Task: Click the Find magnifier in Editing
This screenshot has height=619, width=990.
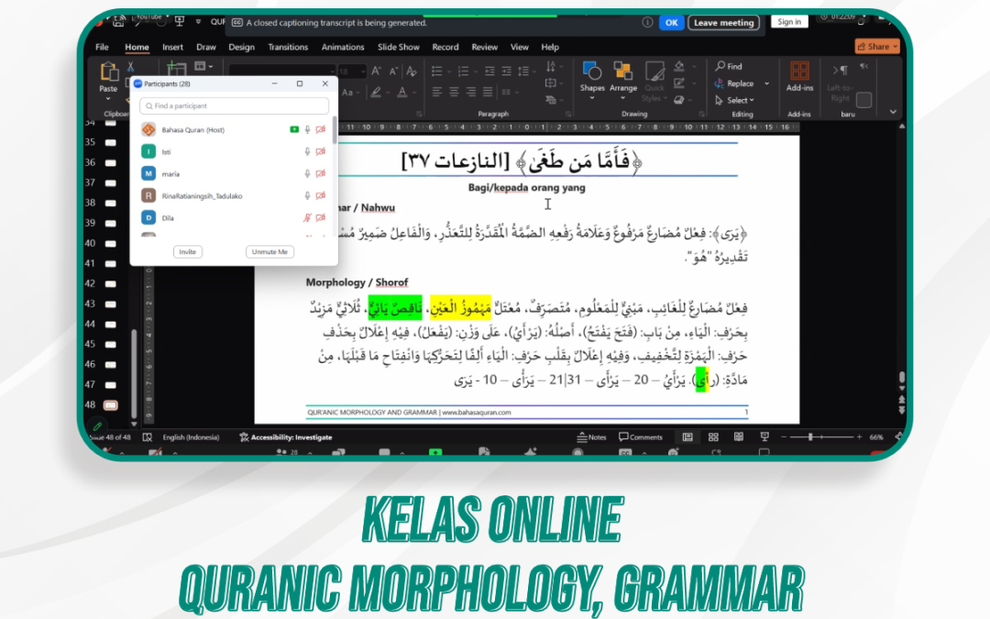Action: (x=720, y=66)
